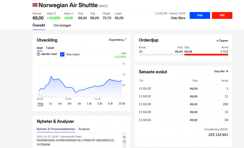Choose the i år chart period
Screen dimensions: 244x148
click(x=79, y=104)
